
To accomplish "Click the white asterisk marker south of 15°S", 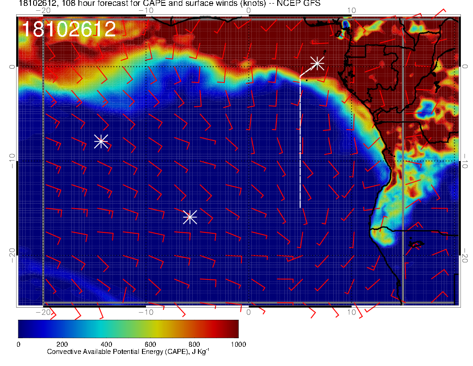I will point(190,217).
